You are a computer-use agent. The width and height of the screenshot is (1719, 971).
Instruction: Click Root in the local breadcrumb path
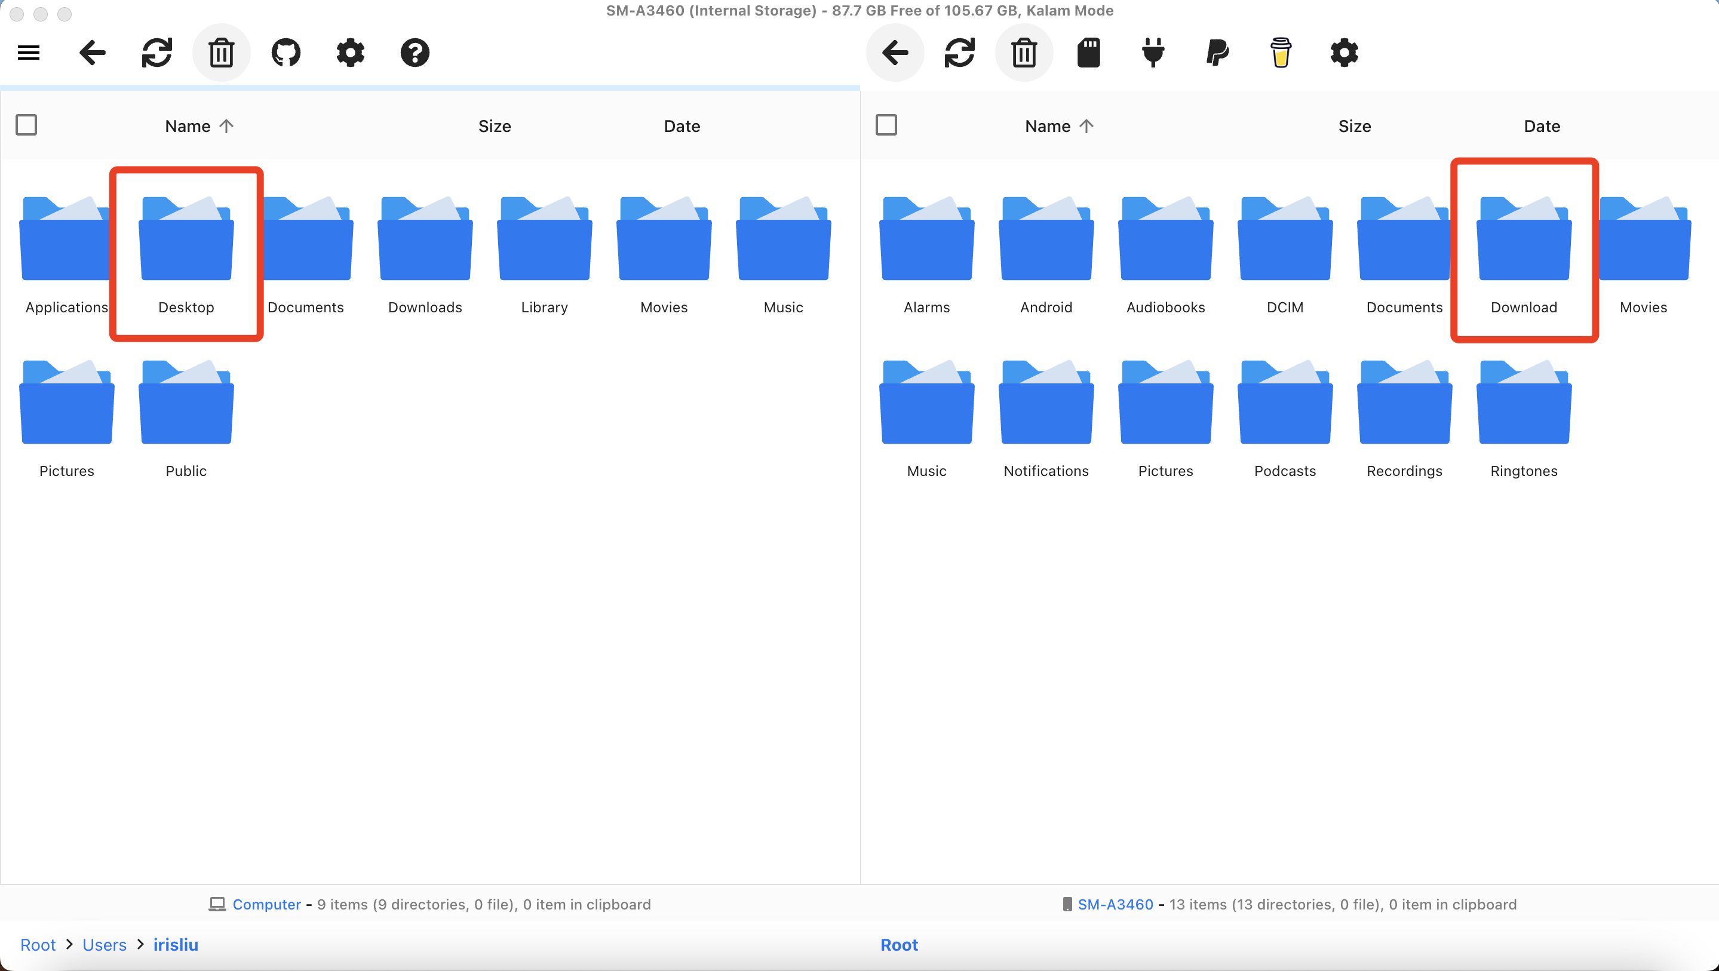pyautogui.click(x=38, y=945)
